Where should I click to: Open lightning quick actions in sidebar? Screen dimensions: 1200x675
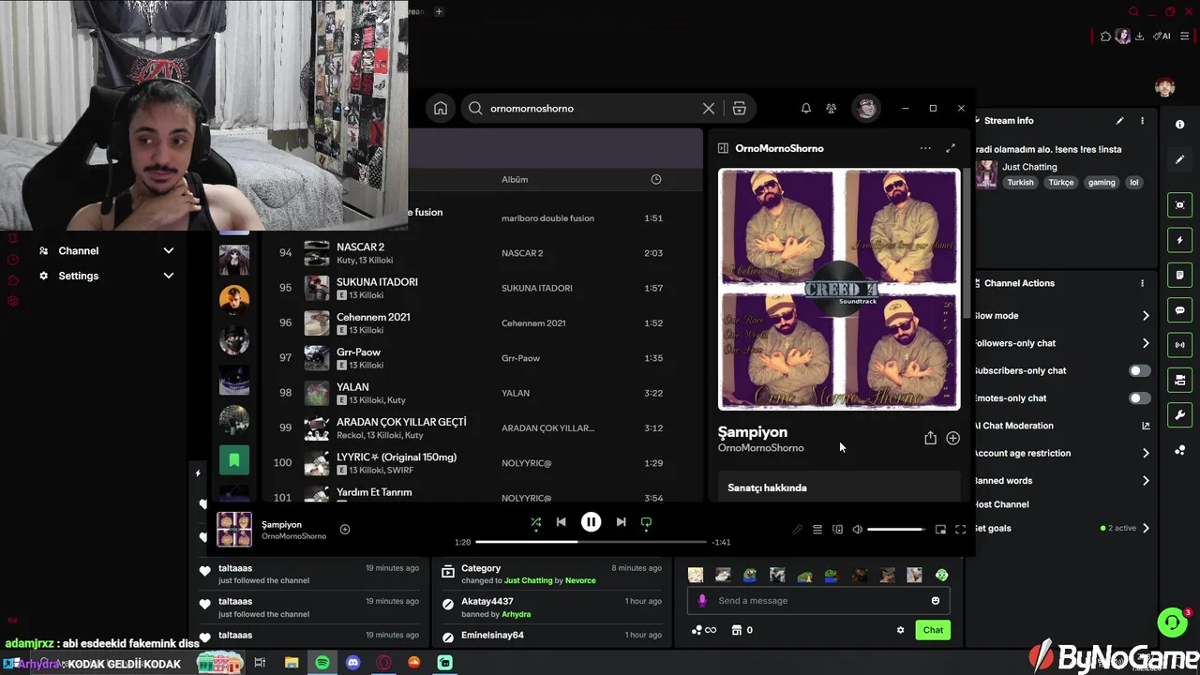1179,240
